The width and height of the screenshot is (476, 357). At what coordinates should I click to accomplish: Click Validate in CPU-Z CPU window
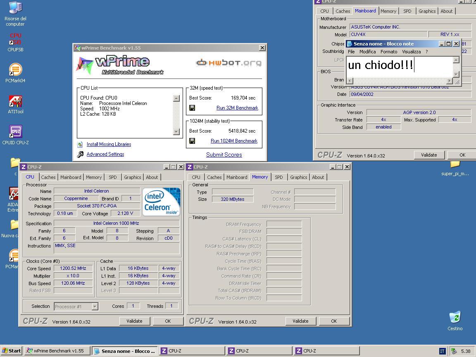point(134,321)
